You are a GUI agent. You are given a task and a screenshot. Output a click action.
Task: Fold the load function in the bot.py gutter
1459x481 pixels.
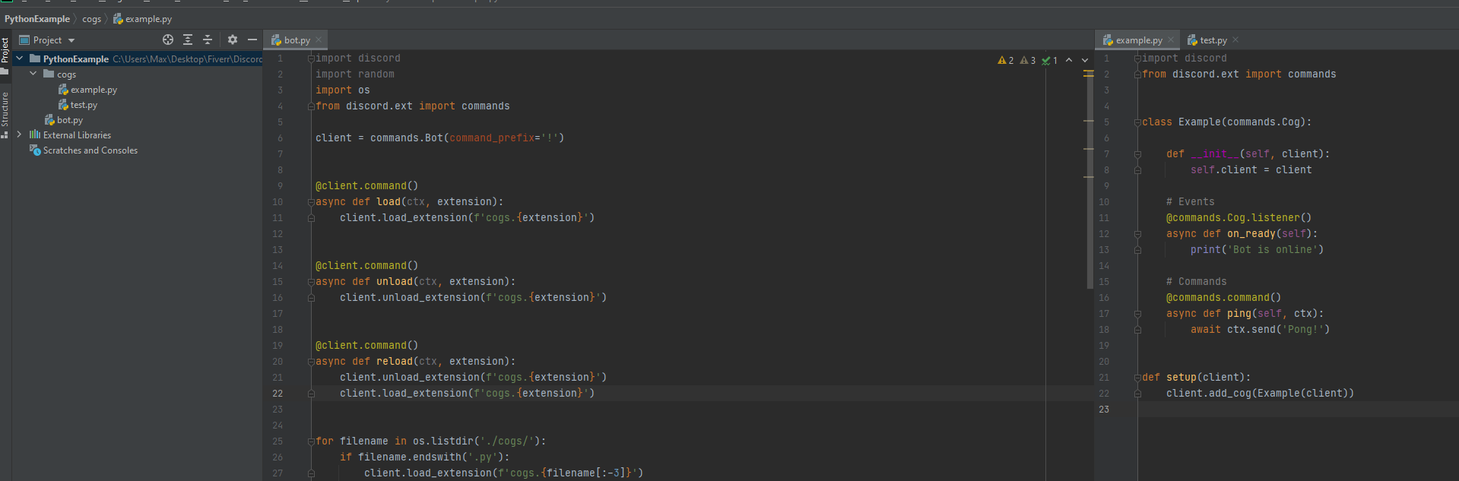pyautogui.click(x=311, y=202)
